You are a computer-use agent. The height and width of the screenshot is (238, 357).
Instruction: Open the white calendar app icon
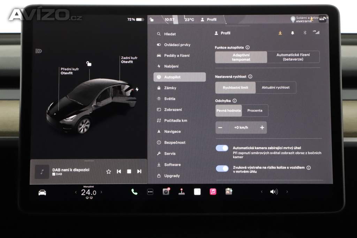tap(197, 192)
